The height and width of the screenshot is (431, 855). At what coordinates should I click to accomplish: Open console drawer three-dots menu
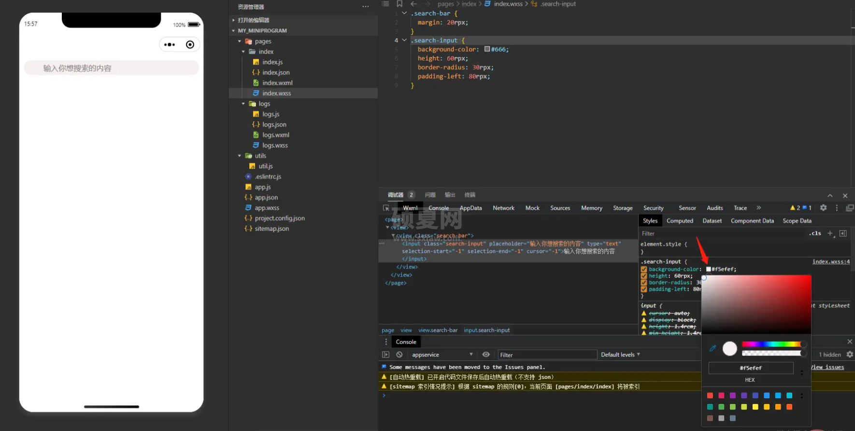click(x=385, y=342)
